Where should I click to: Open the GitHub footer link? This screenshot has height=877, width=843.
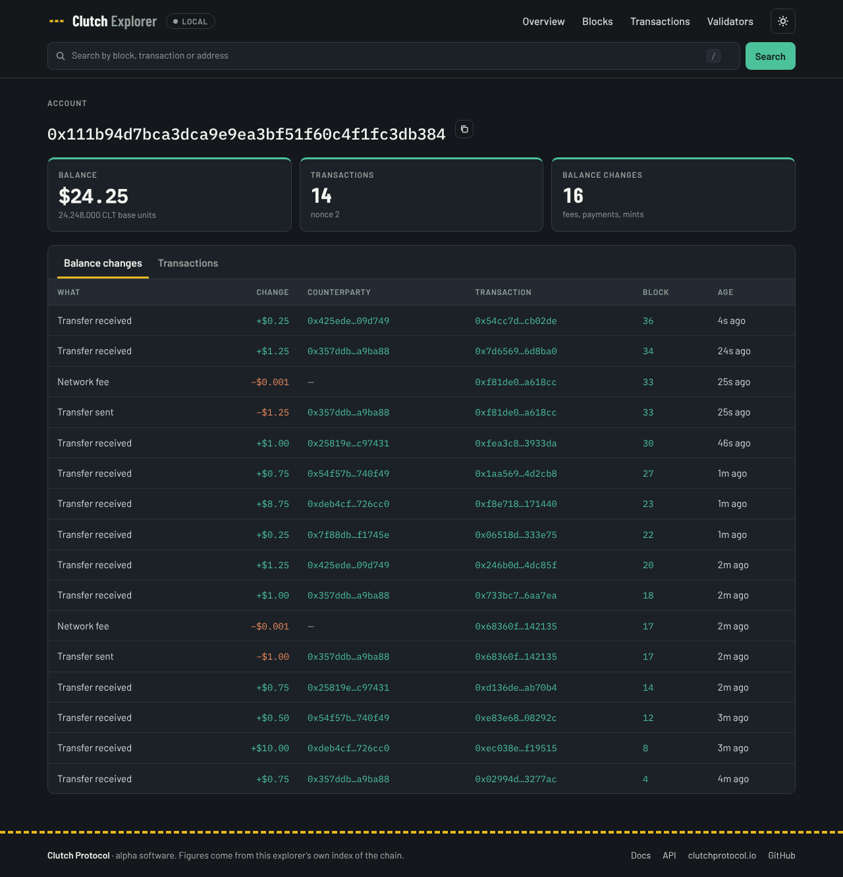782,855
